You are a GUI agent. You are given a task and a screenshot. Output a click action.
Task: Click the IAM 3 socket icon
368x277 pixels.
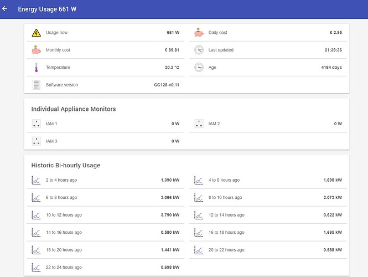(37, 141)
